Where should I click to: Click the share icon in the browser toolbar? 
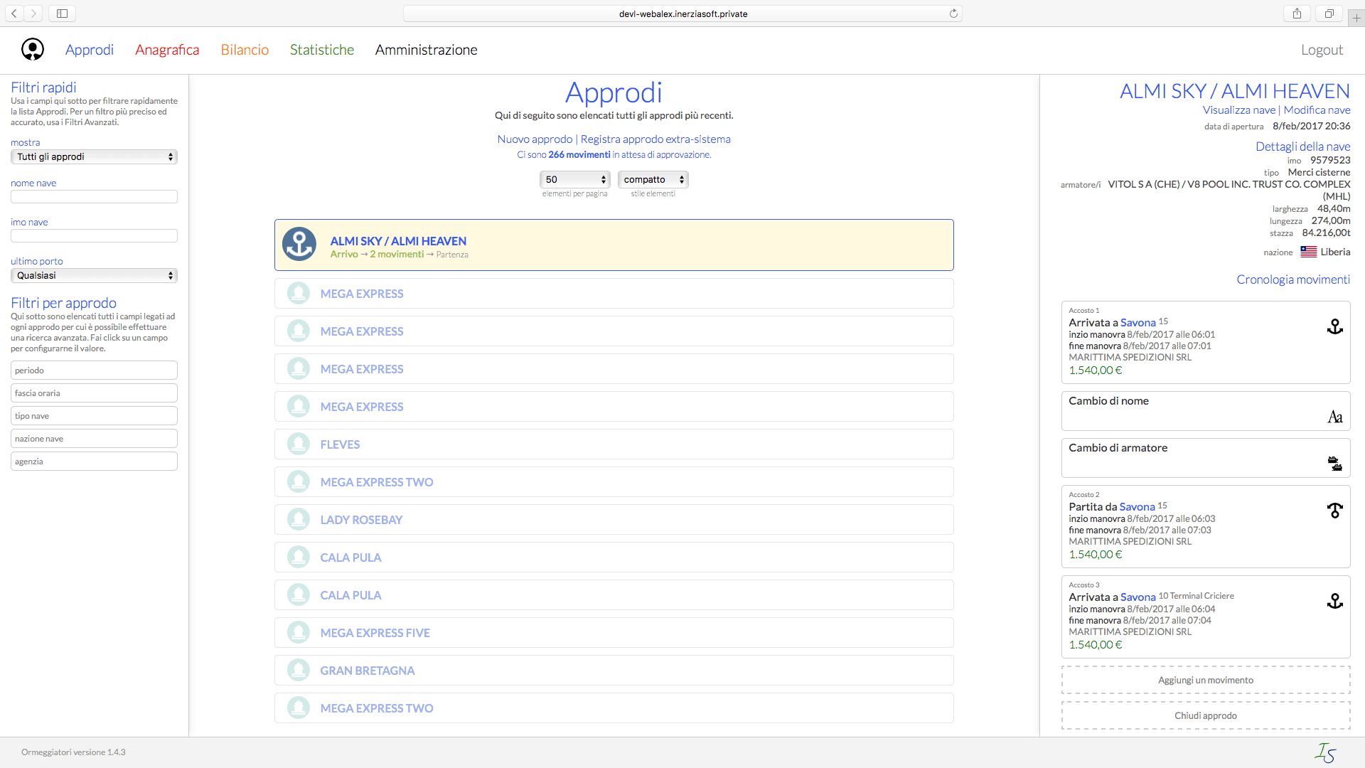click(1296, 13)
